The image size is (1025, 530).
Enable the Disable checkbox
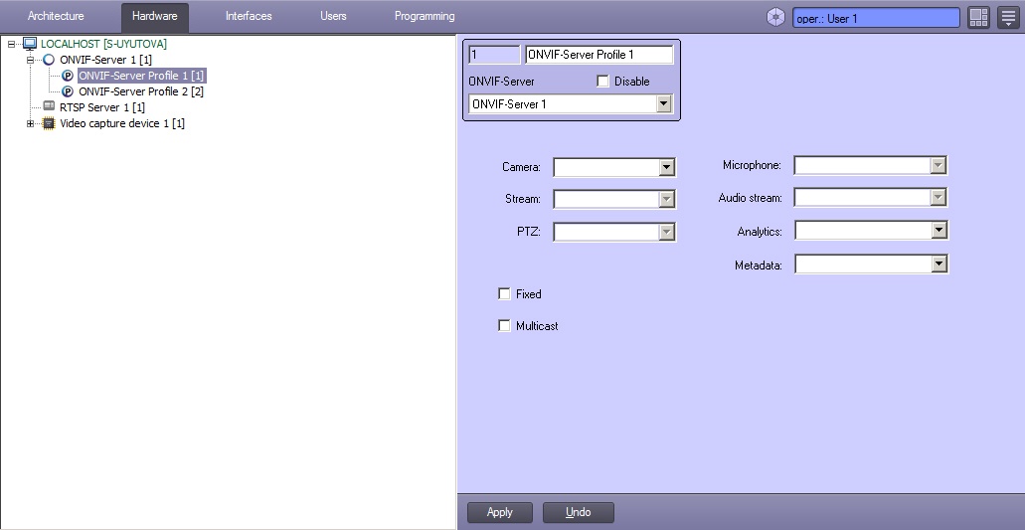pos(602,82)
